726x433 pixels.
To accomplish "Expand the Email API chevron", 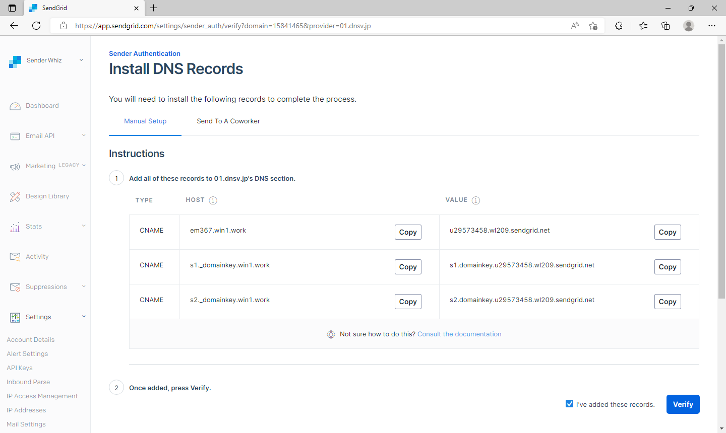I will [84, 135].
